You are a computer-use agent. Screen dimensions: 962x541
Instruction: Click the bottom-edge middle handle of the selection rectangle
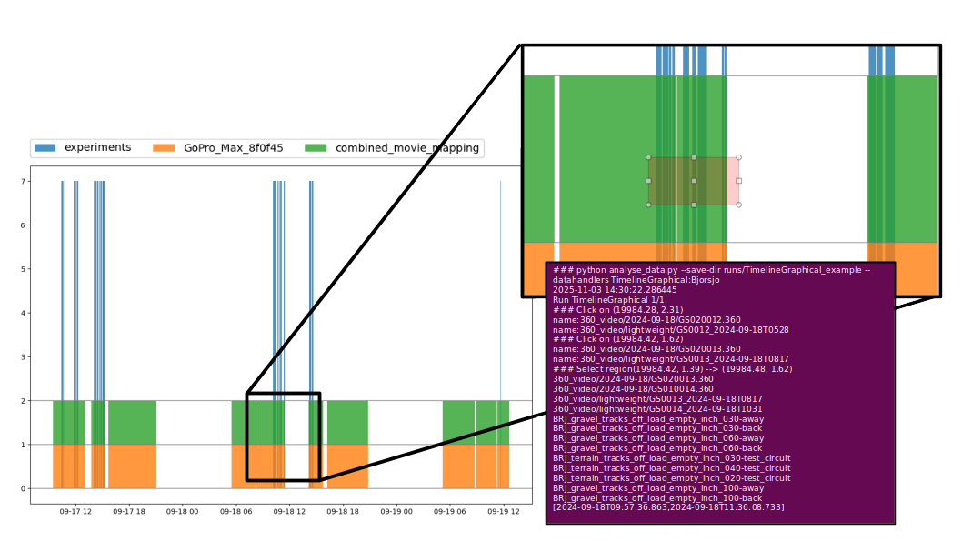coord(694,205)
